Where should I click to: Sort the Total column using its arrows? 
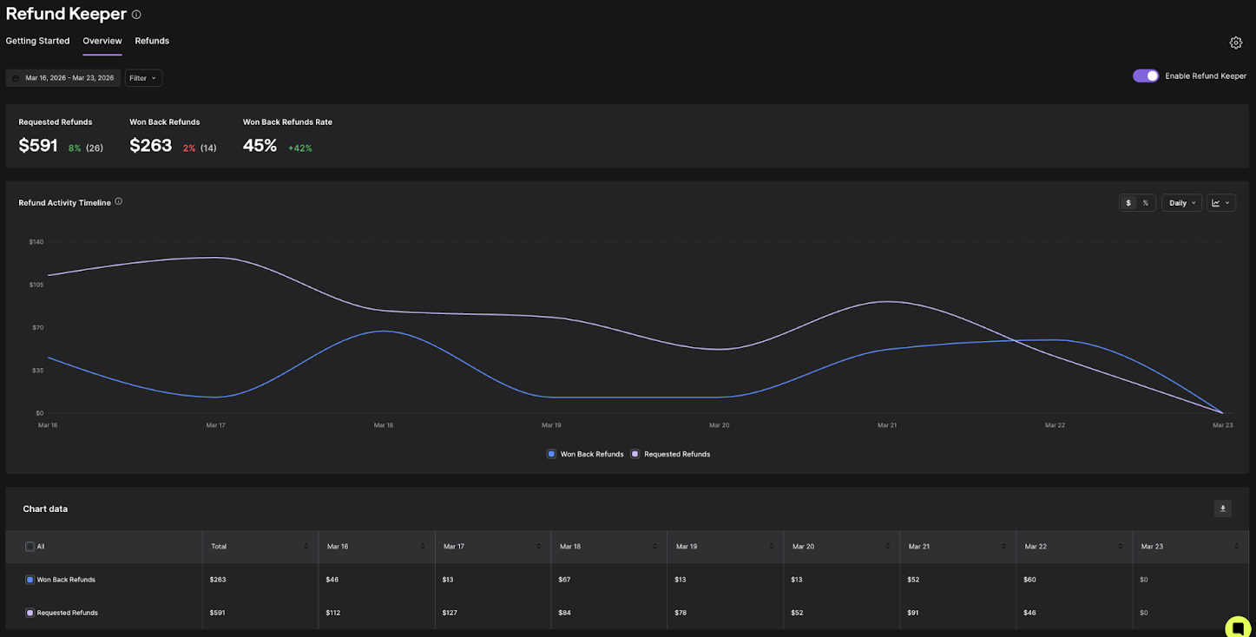pos(306,547)
